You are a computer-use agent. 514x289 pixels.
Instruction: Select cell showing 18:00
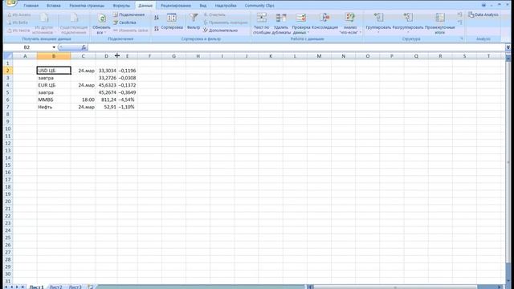(84, 100)
